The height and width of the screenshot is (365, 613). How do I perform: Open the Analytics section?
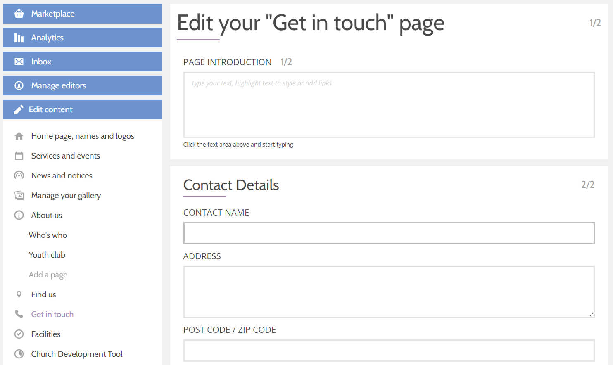[83, 38]
